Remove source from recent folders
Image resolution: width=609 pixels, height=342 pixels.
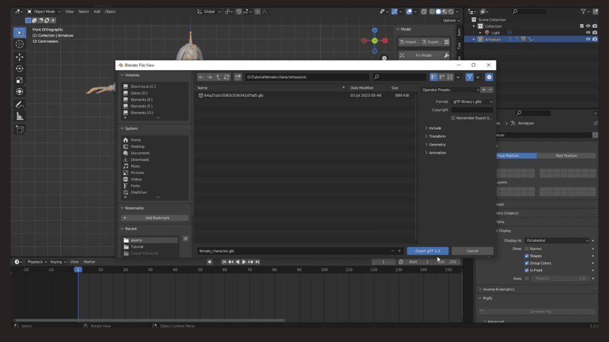pyautogui.click(x=186, y=239)
